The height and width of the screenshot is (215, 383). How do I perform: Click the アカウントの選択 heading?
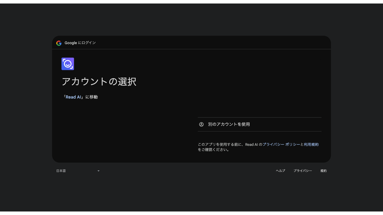click(x=99, y=82)
